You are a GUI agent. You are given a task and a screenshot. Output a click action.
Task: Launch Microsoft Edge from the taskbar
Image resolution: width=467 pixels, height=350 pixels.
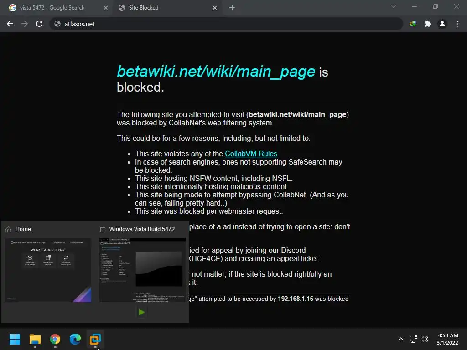75,339
